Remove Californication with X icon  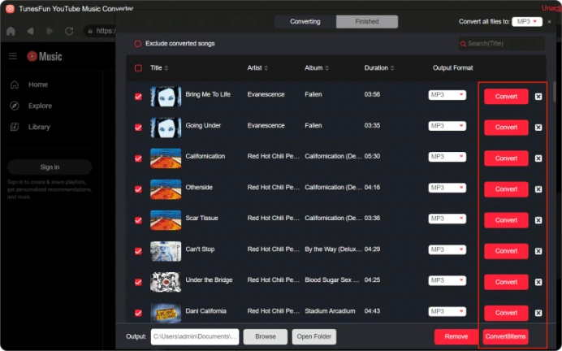point(538,158)
